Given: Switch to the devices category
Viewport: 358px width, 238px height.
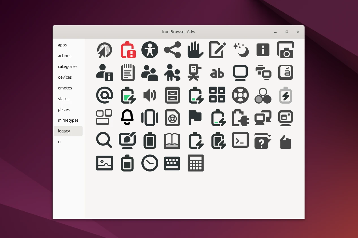Looking at the screenshot, I should point(65,77).
